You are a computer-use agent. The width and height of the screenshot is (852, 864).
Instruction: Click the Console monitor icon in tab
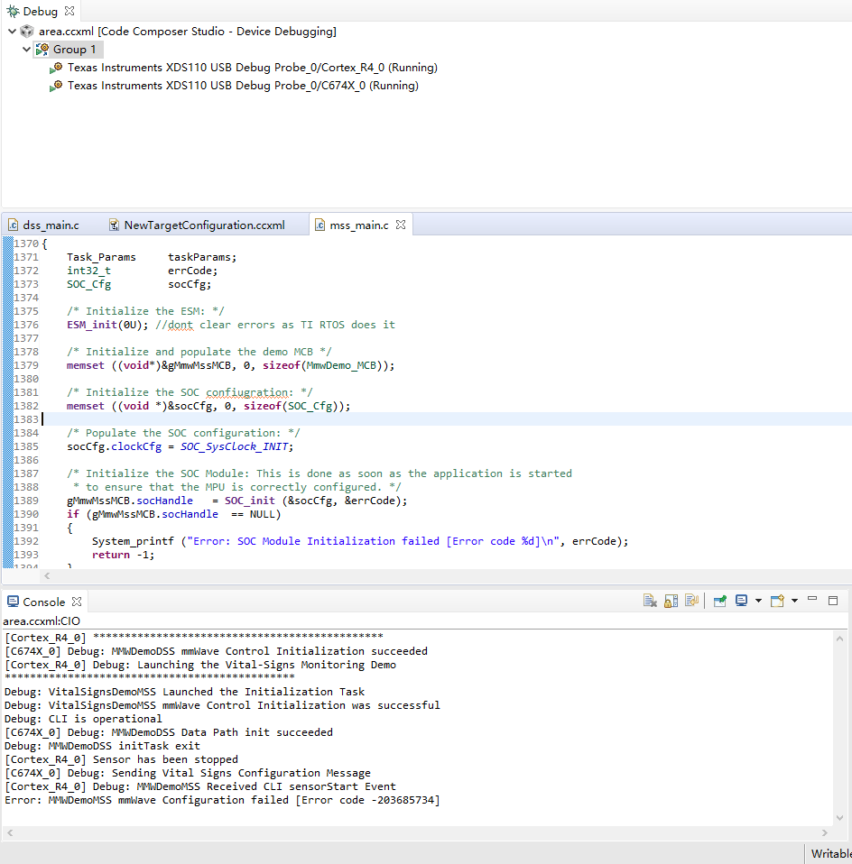click(x=13, y=602)
